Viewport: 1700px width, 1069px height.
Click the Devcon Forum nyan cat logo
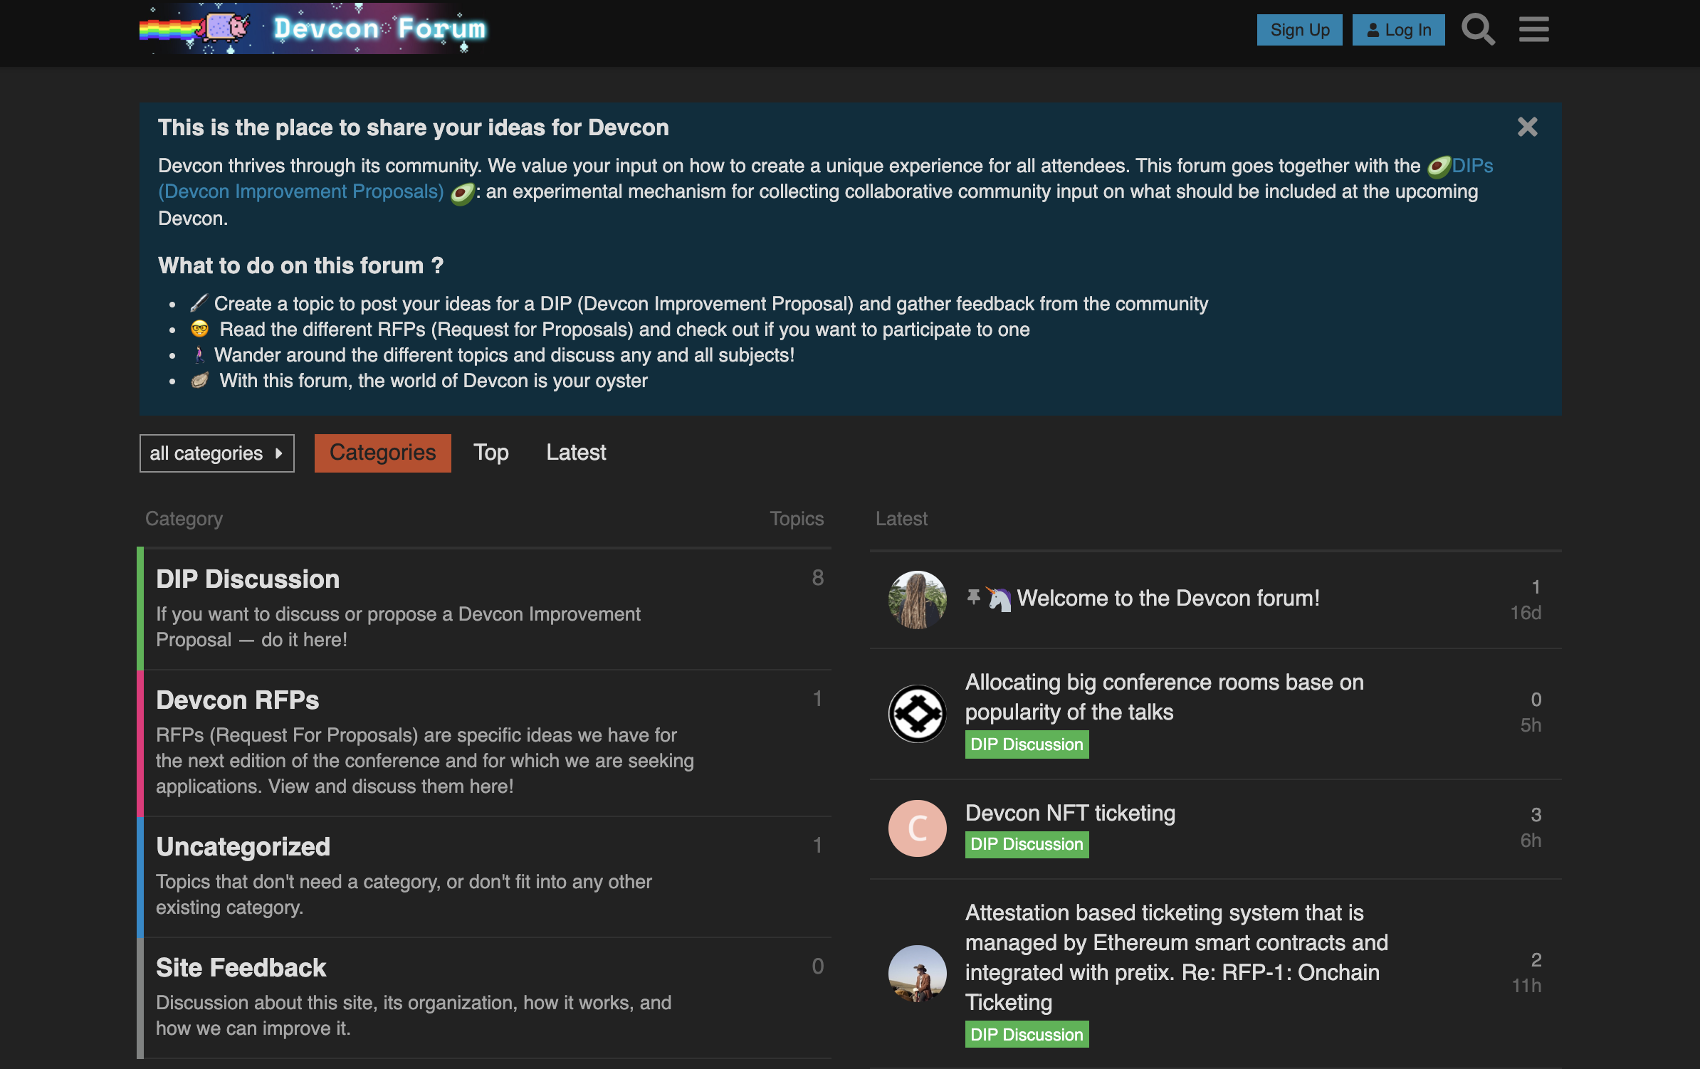[313, 28]
